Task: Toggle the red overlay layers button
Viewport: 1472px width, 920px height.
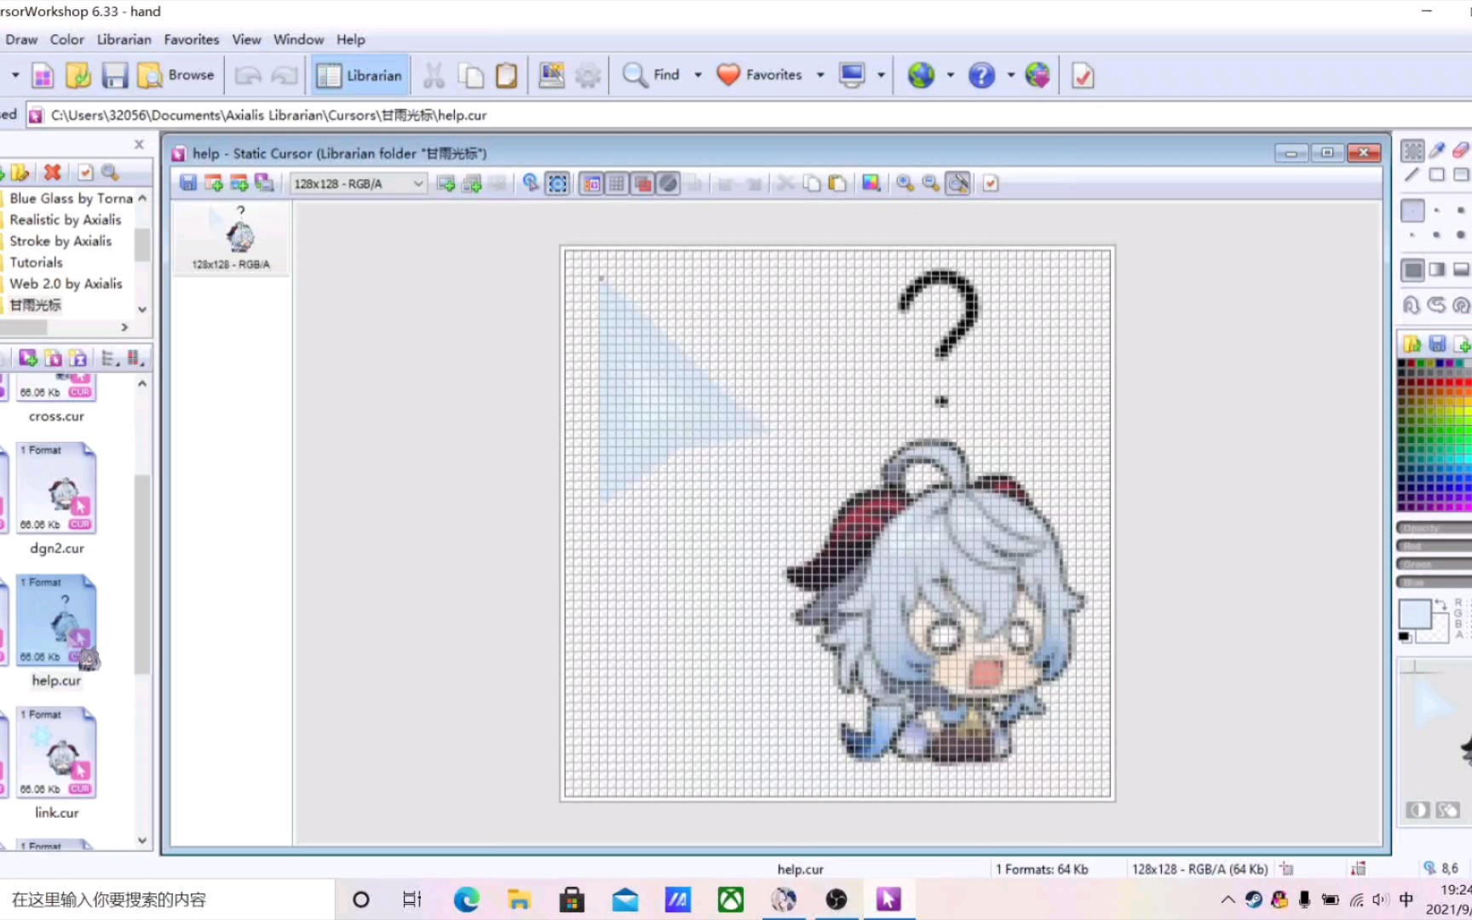Action: coord(643,183)
